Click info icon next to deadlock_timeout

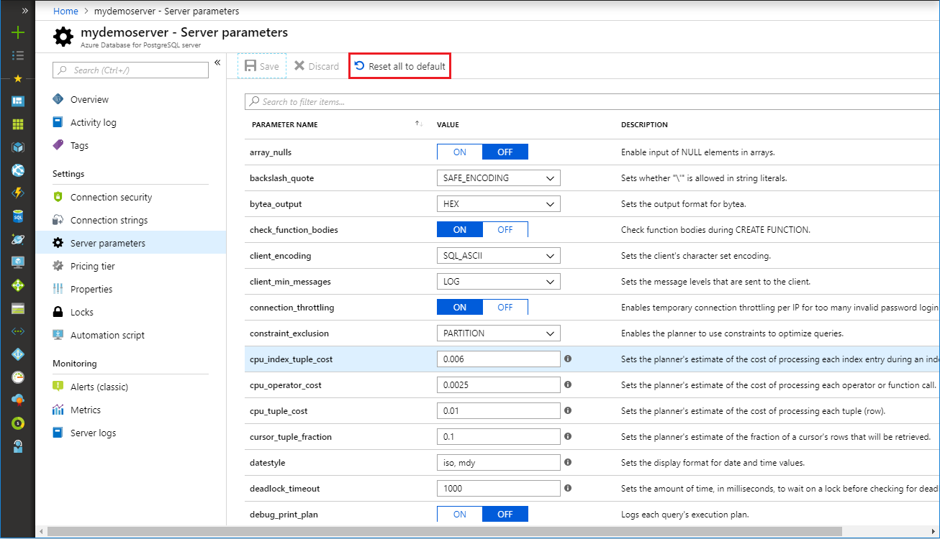[568, 488]
